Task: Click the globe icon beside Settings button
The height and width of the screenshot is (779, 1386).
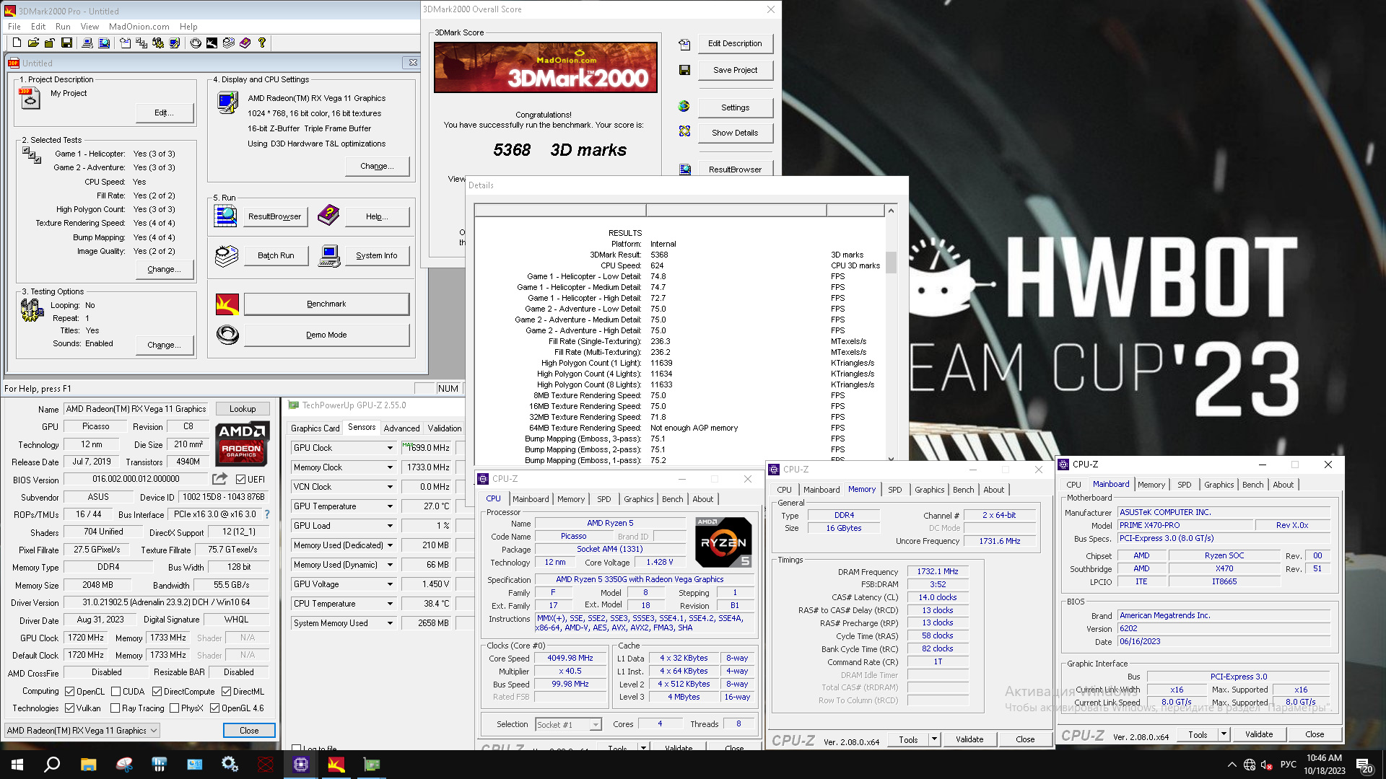Action: coord(684,107)
